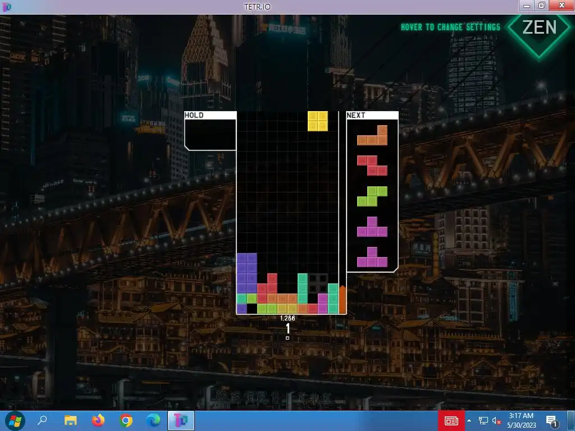Launch Google Chrome from the taskbar
The width and height of the screenshot is (575, 431).
click(125, 421)
